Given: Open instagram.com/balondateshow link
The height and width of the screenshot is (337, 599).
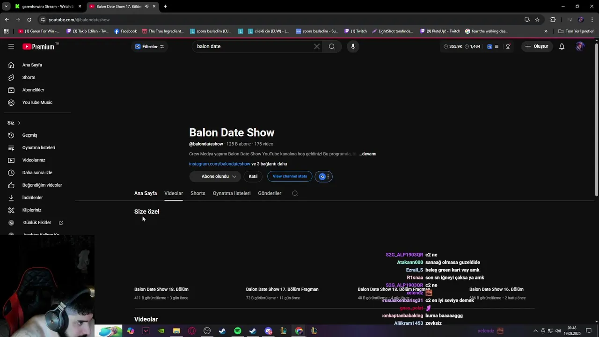Looking at the screenshot, I should tap(219, 164).
